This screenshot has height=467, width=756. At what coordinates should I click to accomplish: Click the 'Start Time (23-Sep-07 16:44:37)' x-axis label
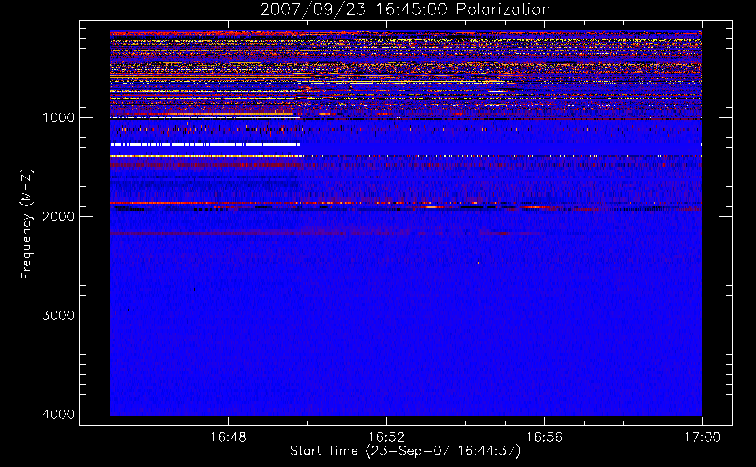tap(405, 451)
